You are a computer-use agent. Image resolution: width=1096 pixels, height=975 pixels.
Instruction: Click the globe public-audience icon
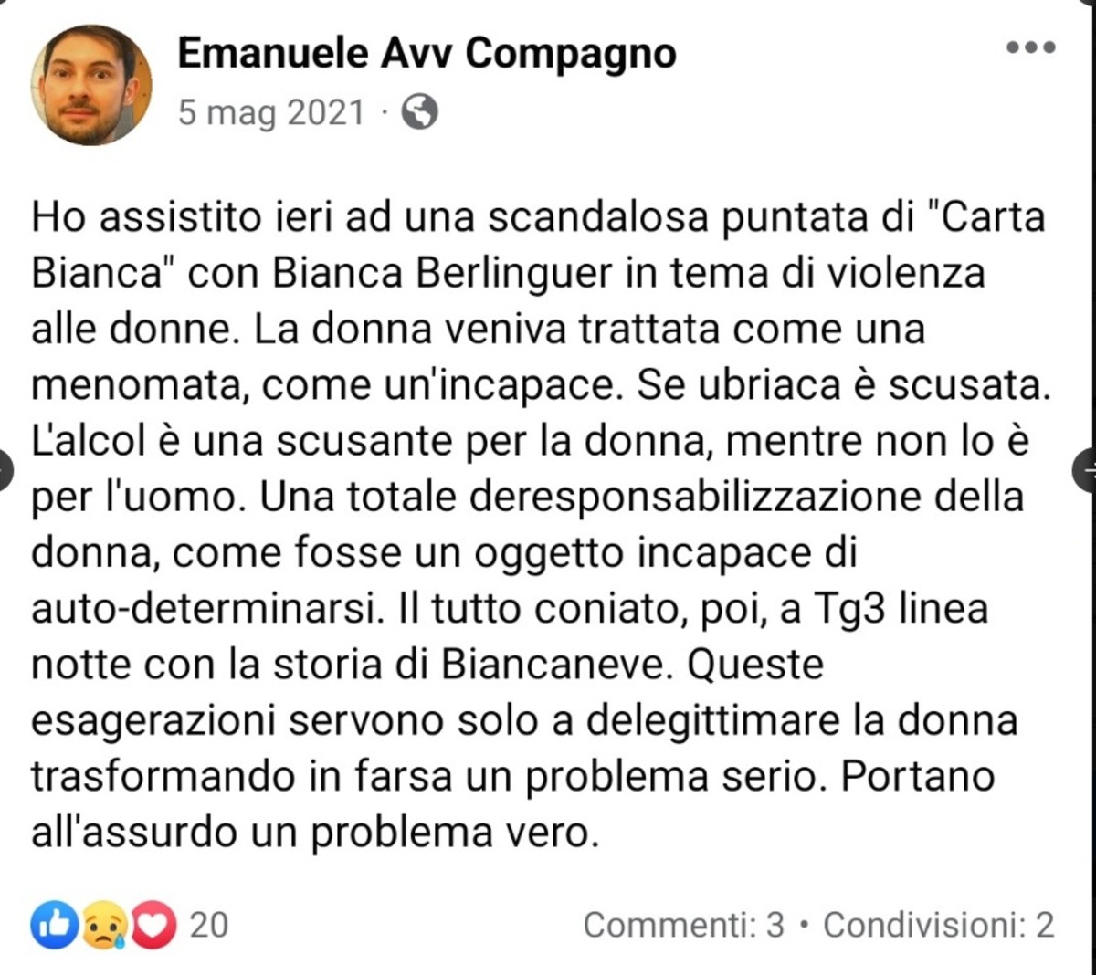(x=419, y=112)
